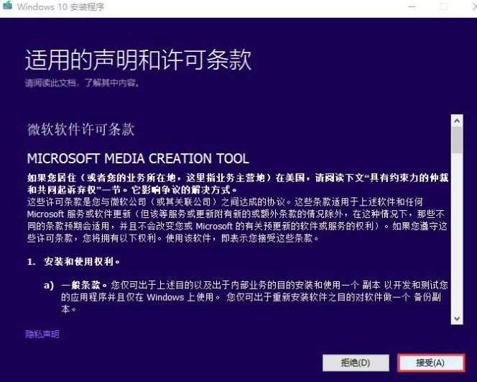Click the 接受(A) accept button
This screenshot has height=382, width=477.
tap(431, 363)
